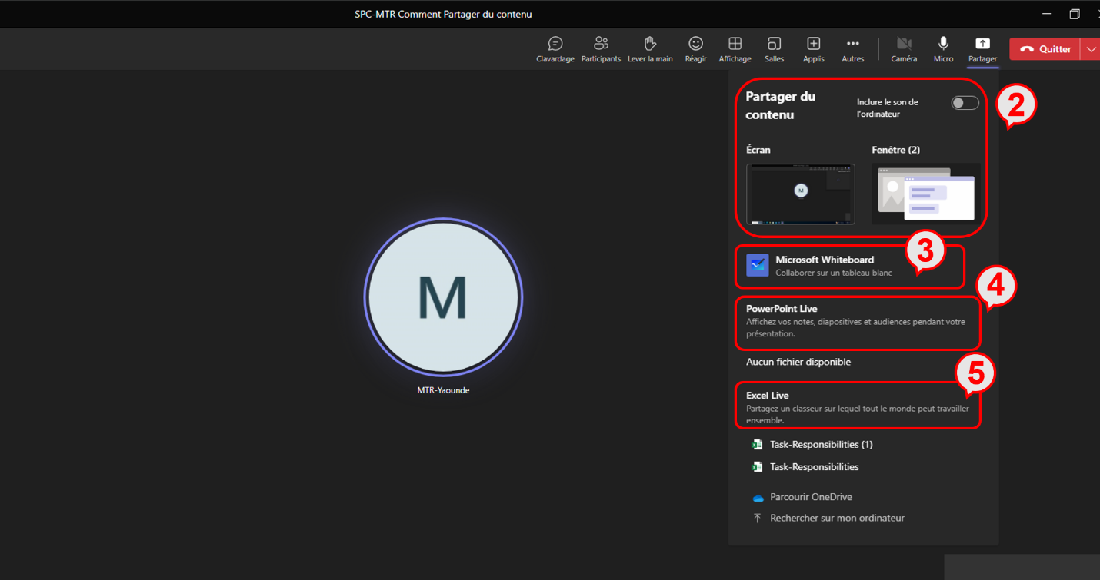Open the Réagir reactions icon
This screenshot has width=1100, height=580.
click(695, 48)
